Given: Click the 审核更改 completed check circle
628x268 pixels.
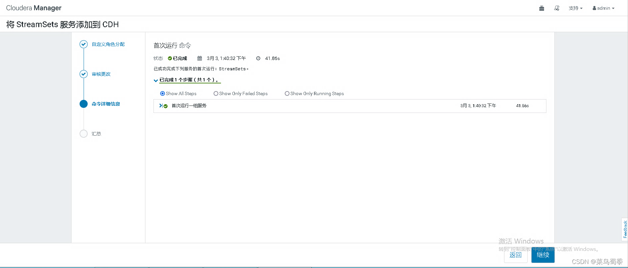Looking at the screenshot, I should [x=84, y=74].
